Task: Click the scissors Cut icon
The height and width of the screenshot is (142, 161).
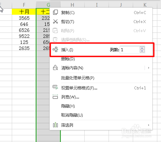Action: [55, 21]
